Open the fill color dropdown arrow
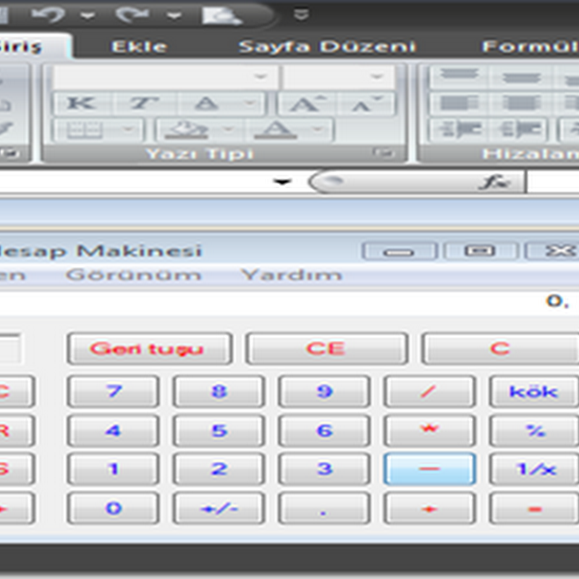Screen dimensions: 579x579 [x=229, y=130]
